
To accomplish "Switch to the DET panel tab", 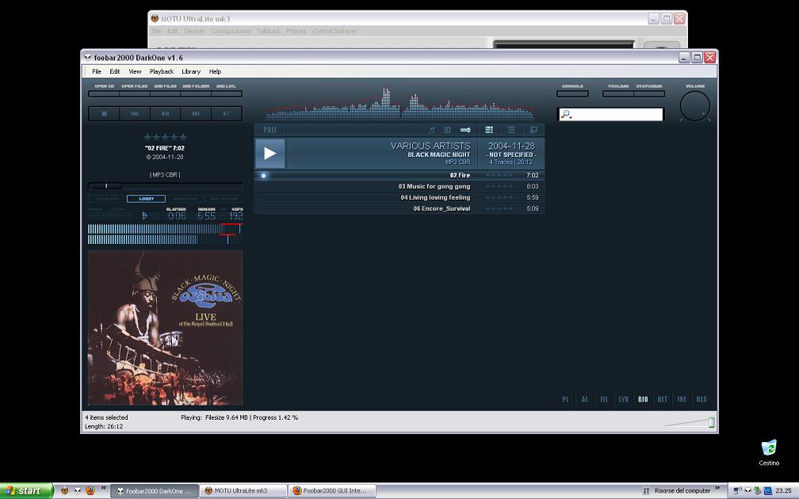I will point(663,399).
